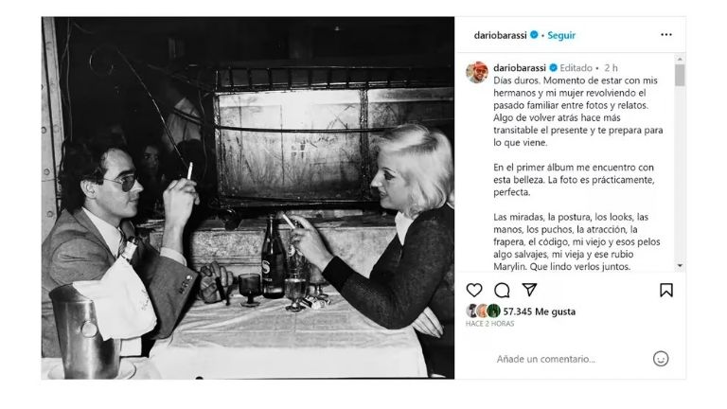Open the three-dot more options menu

pyautogui.click(x=666, y=35)
